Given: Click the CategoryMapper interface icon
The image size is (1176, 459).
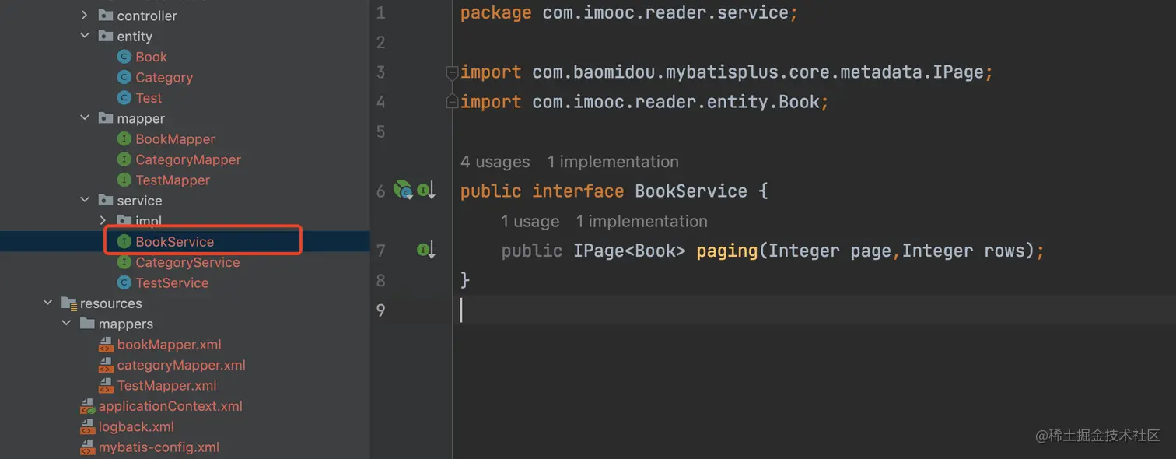Looking at the screenshot, I should [x=124, y=159].
